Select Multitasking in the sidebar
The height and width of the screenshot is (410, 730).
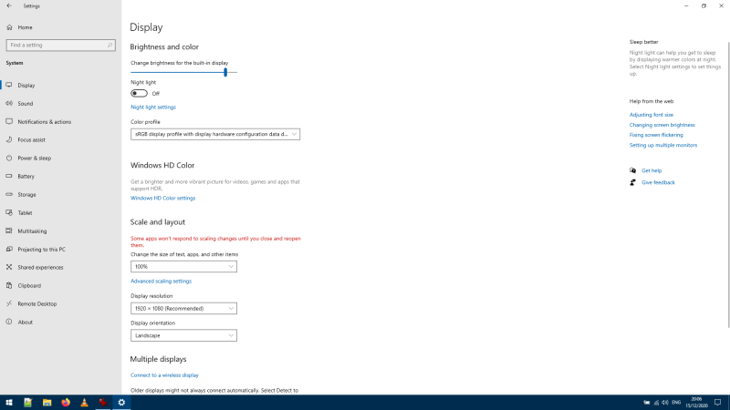[32, 231]
